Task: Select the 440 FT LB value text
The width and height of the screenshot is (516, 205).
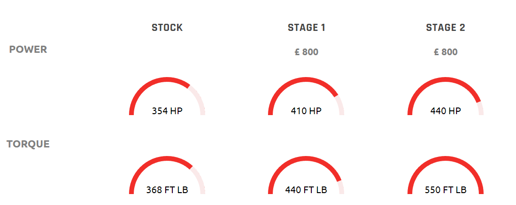Action: click(x=307, y=190)
